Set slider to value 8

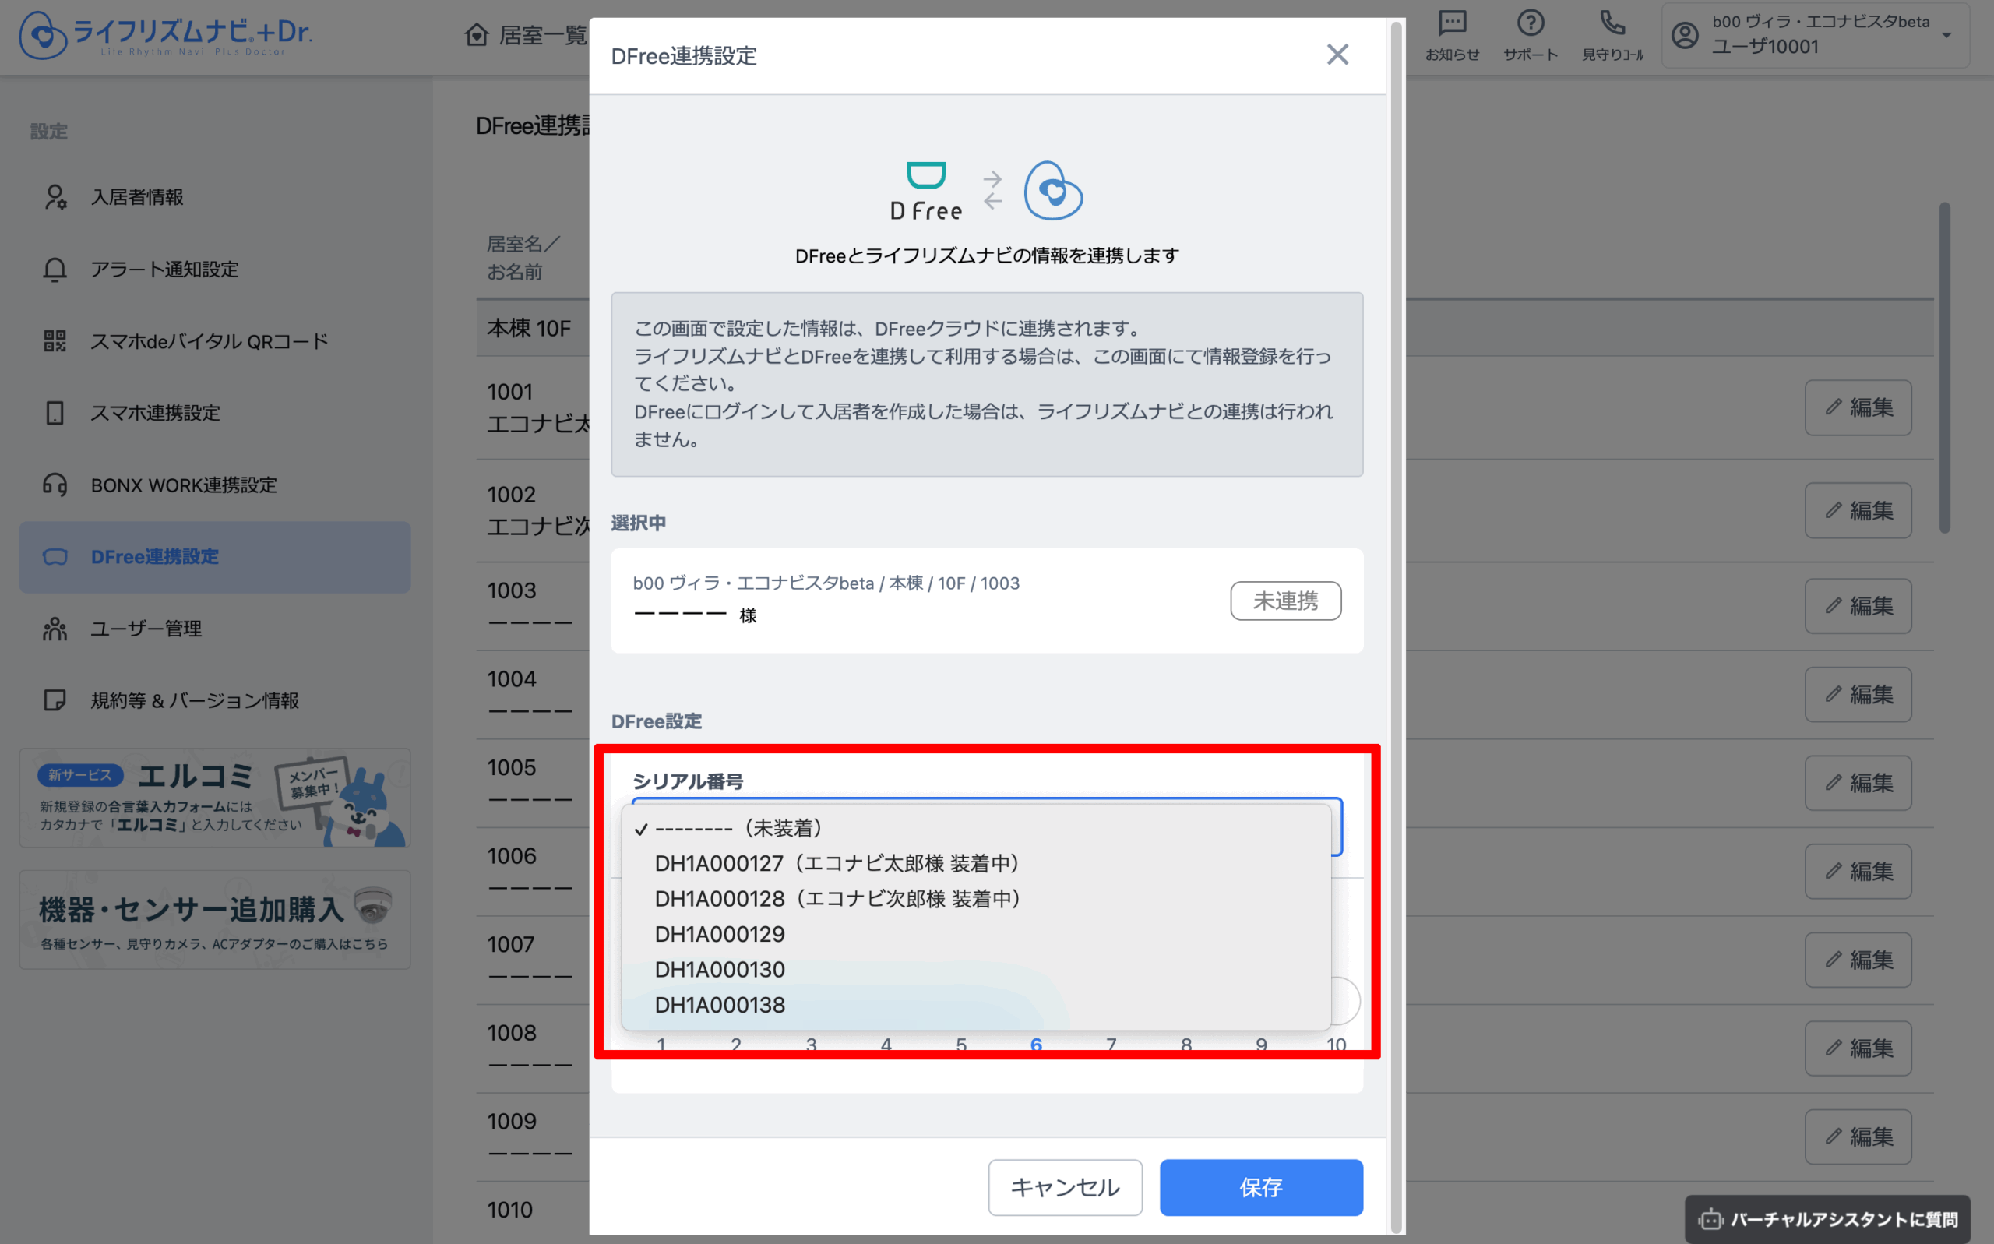point(1185,1044)
